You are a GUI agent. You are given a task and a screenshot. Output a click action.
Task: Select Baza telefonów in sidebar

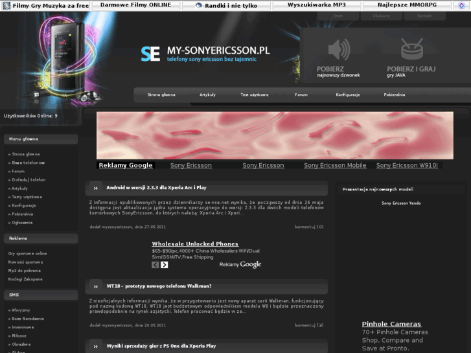29,163
